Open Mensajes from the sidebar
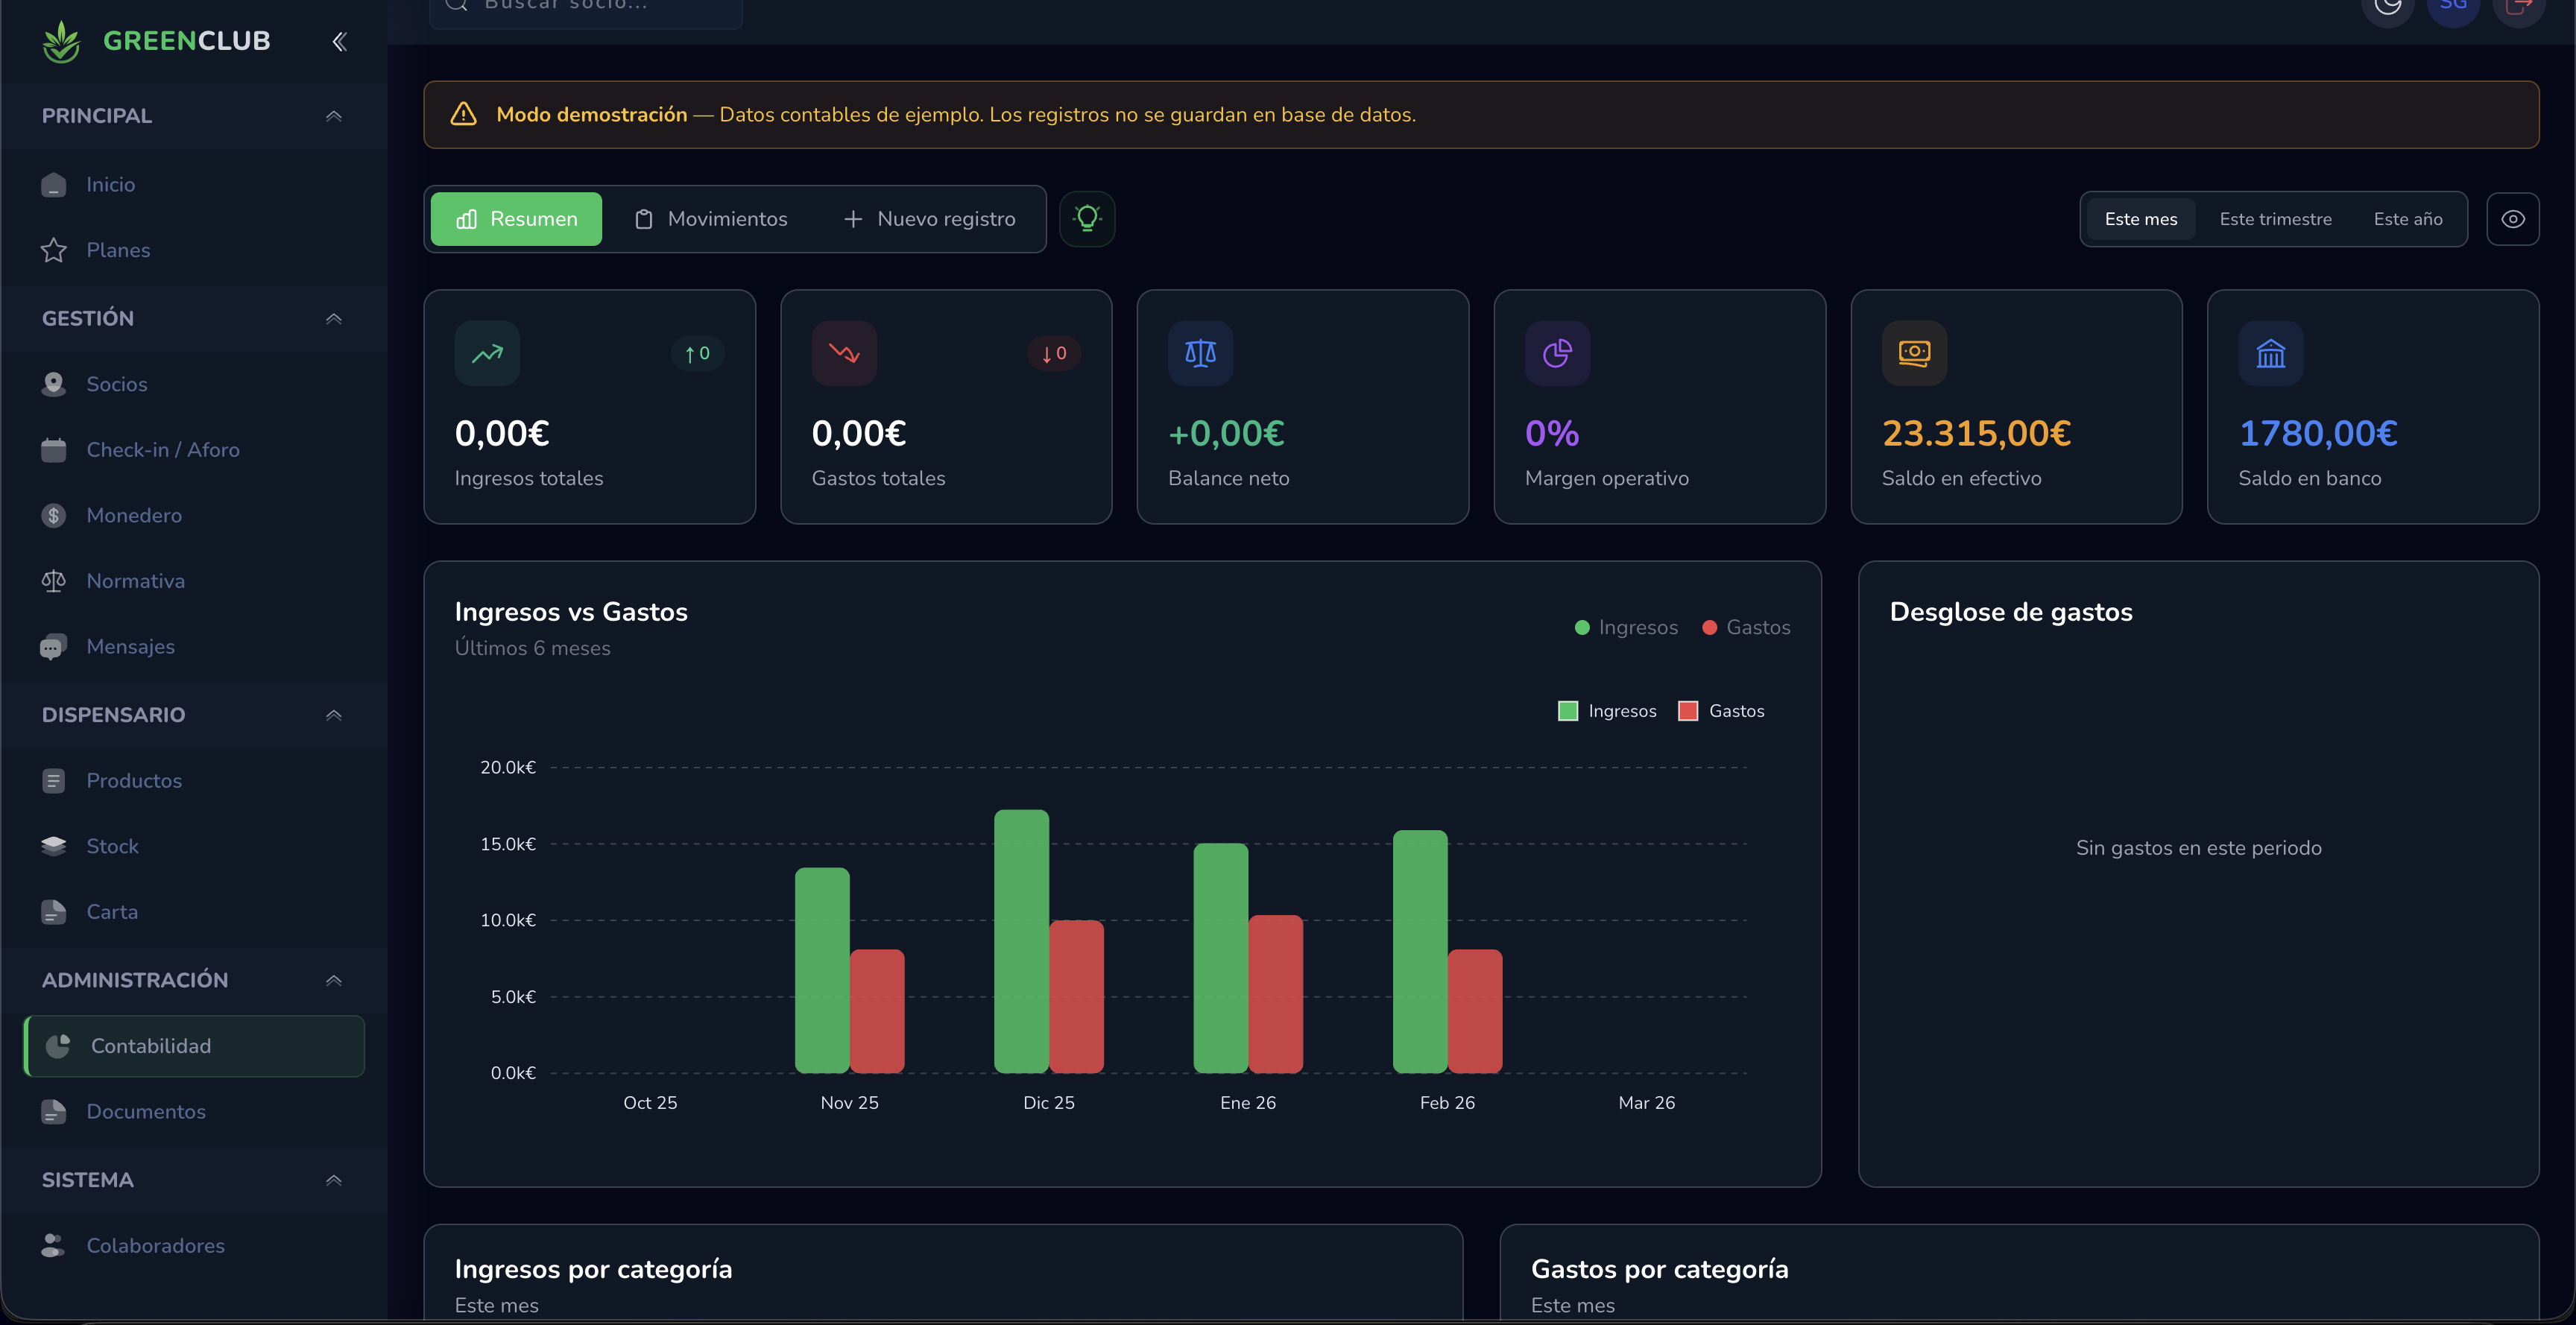Screen dimensions: 2576x1325 130,646
